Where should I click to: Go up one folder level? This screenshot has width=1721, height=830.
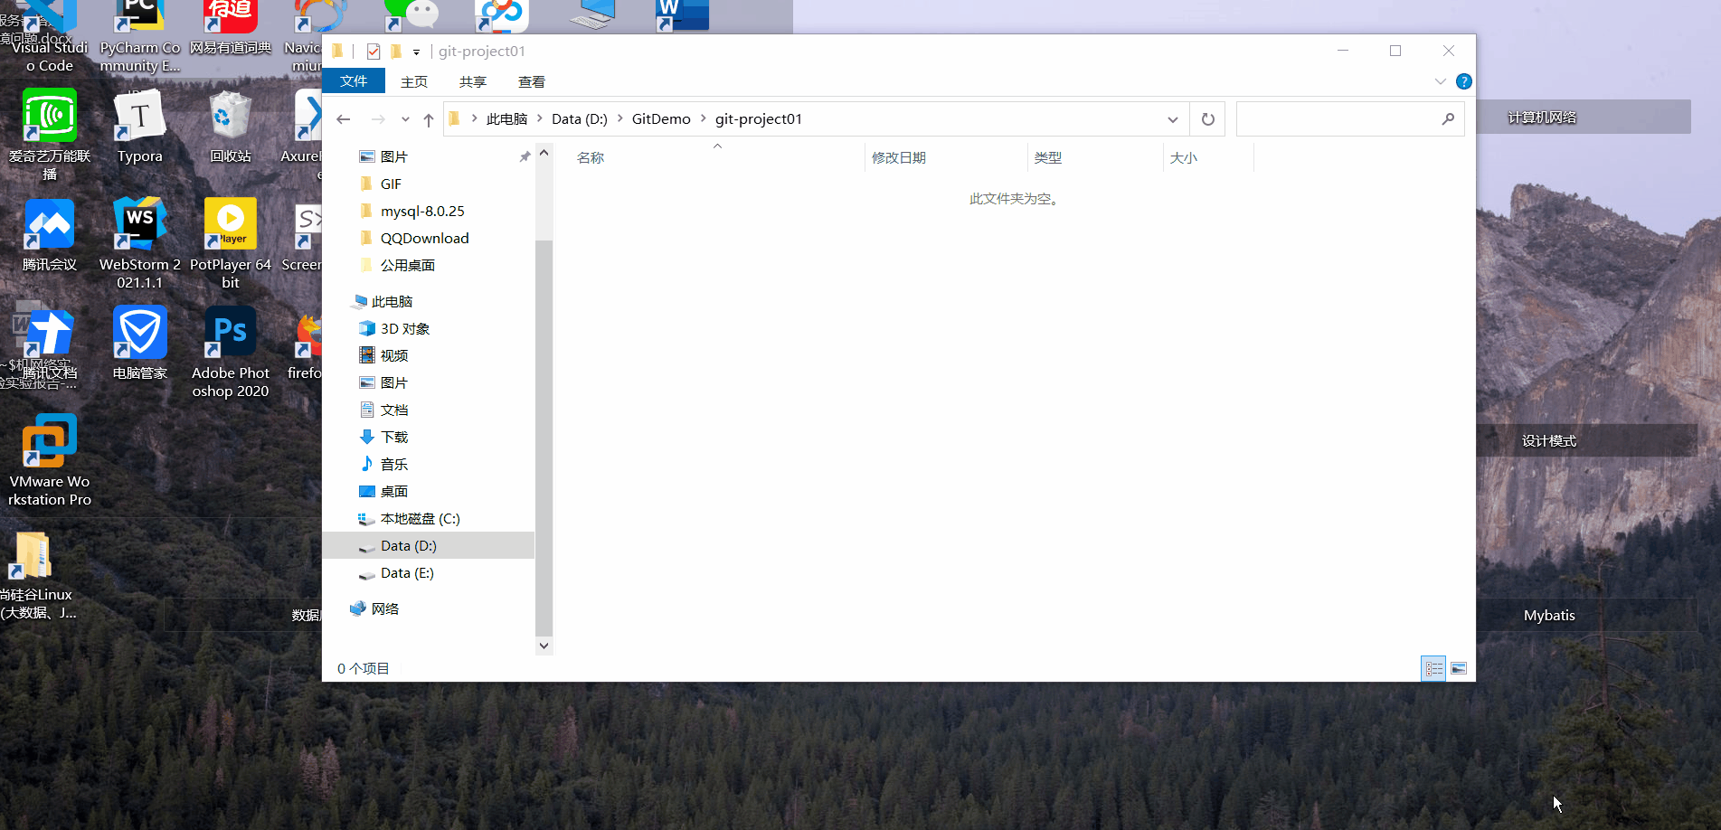pyautogui.click(x=429, y=119)
